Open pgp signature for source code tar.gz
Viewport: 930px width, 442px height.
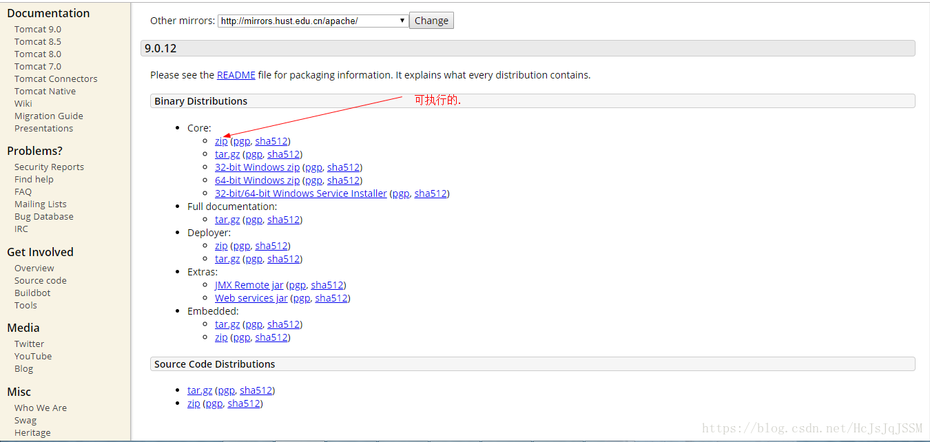[x=226, y=390]
